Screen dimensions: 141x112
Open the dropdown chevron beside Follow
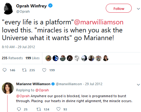pos(138,9)
